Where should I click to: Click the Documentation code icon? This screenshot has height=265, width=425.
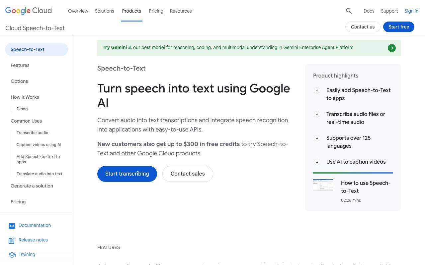pyautogui.click(x=12, y=226)
